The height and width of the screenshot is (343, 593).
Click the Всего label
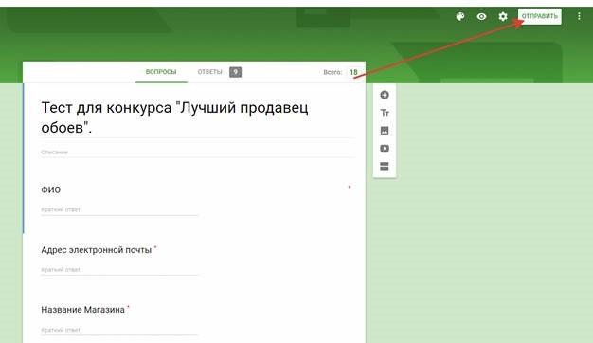(332, 72)
